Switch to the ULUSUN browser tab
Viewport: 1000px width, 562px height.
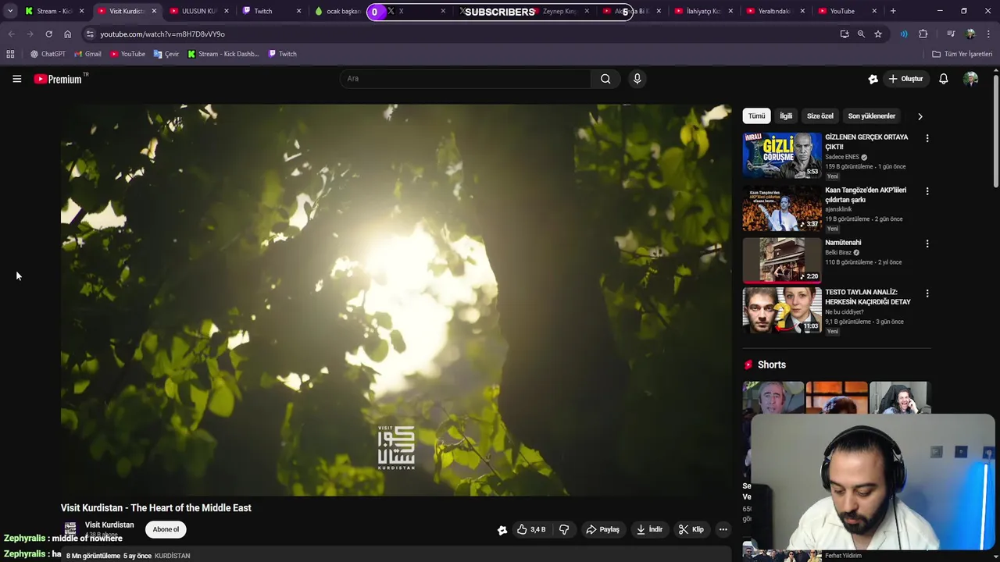[x=197, y=11]
